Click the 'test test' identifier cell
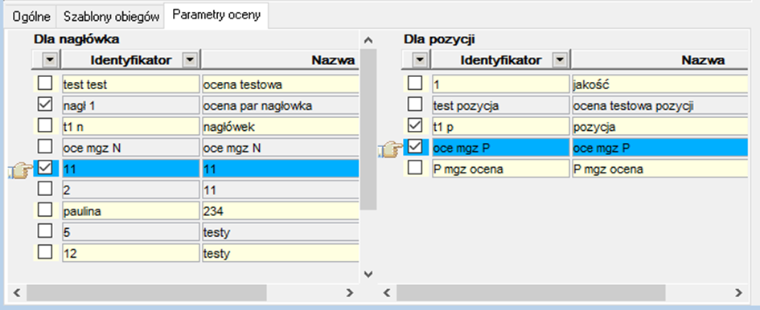This screenshot has width=760, height=310. pyautogui.click(x=131, y=84)
